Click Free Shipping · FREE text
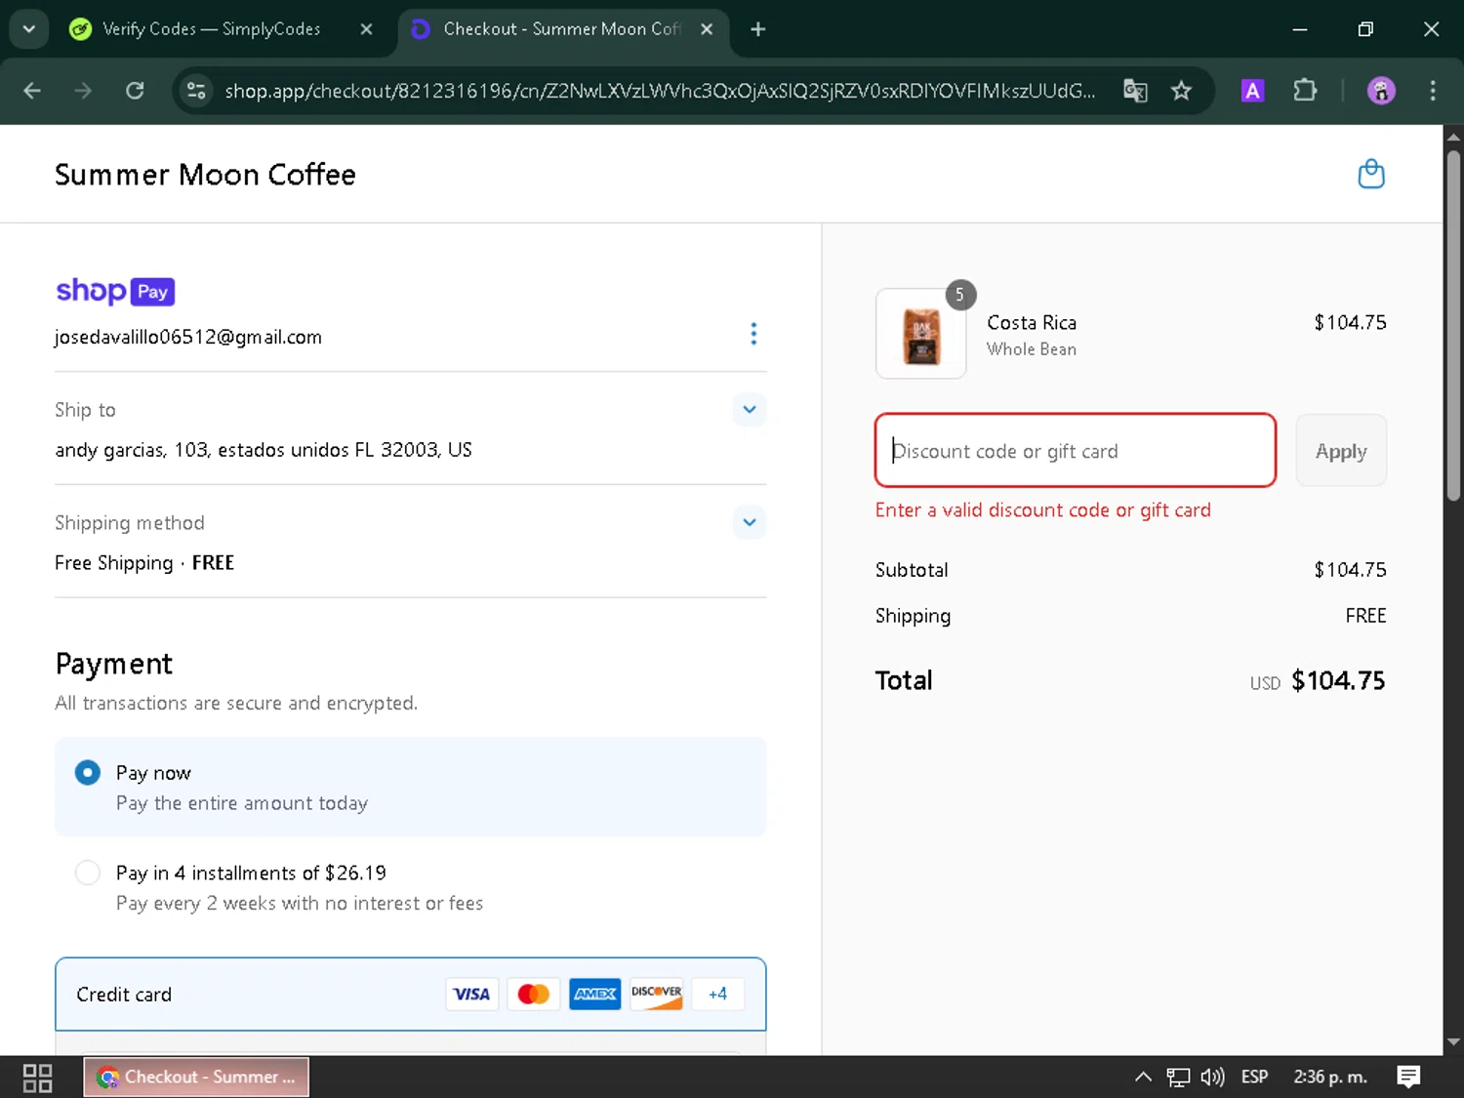 pyautogui.click(x=144, y=563)
